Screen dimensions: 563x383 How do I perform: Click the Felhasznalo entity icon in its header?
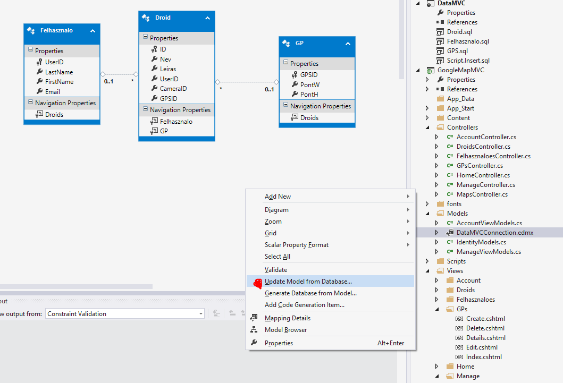(31, 31)
